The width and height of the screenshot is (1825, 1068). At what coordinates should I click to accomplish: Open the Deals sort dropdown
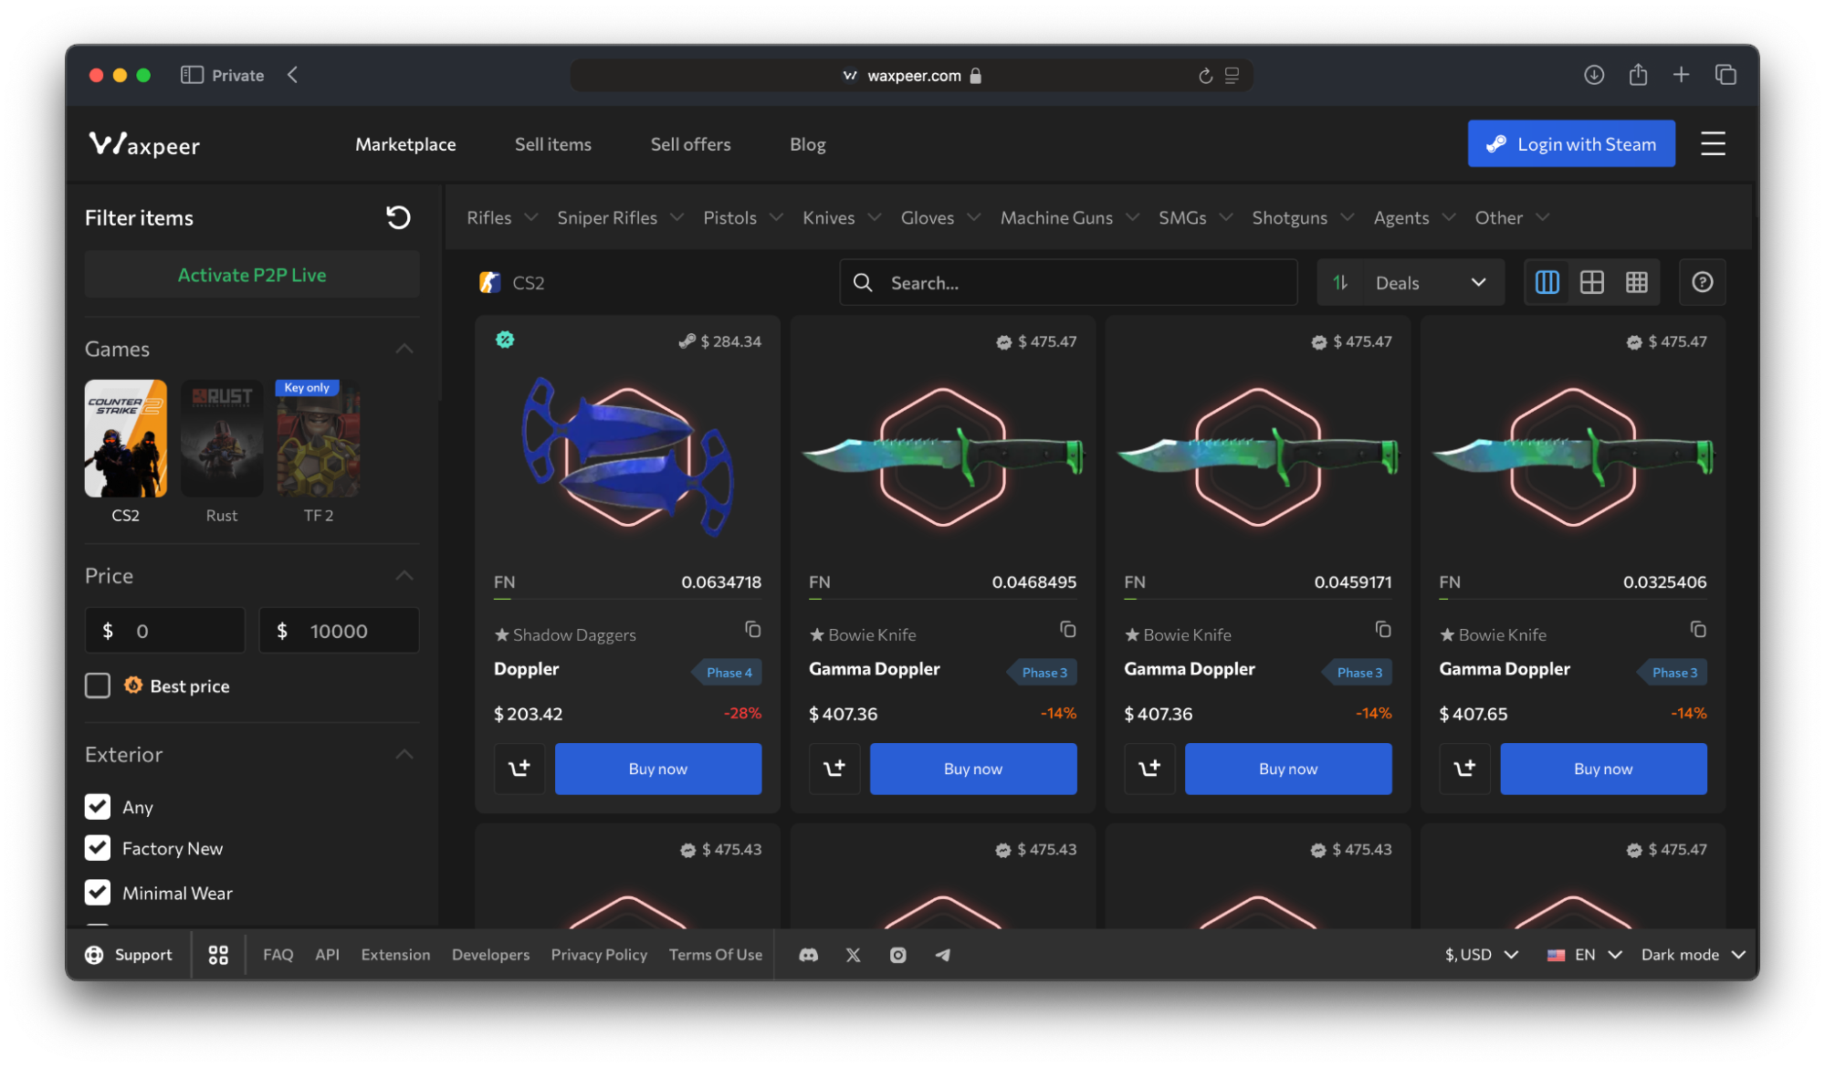[1432, 282]
